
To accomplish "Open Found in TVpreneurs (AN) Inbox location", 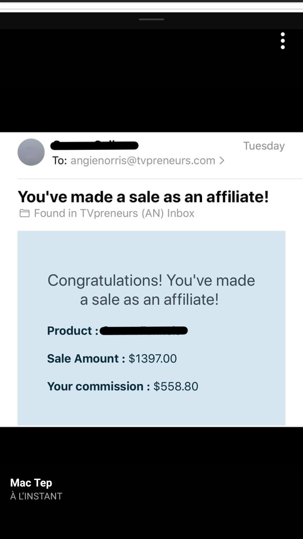I will point(114,213).
